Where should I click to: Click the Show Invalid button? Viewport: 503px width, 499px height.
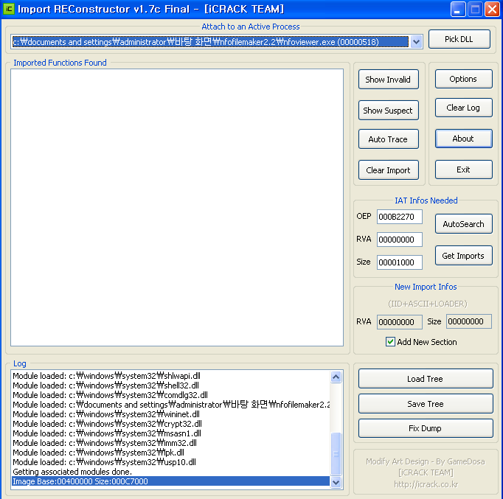pos(388,80)
